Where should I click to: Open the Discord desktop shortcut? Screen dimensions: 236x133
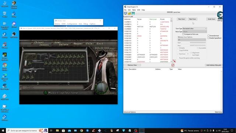tap(14, 25)
